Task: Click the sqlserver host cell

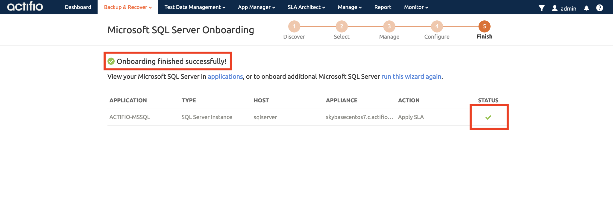Action: (x=265, y=117)
